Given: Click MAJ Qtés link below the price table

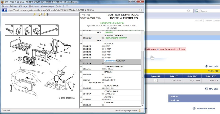Looking at the screenshot, I should click(x=214, y=89).
